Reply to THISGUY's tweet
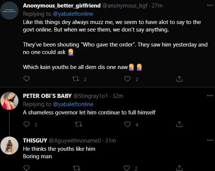 pyautogui.click(x=26, y=168)
